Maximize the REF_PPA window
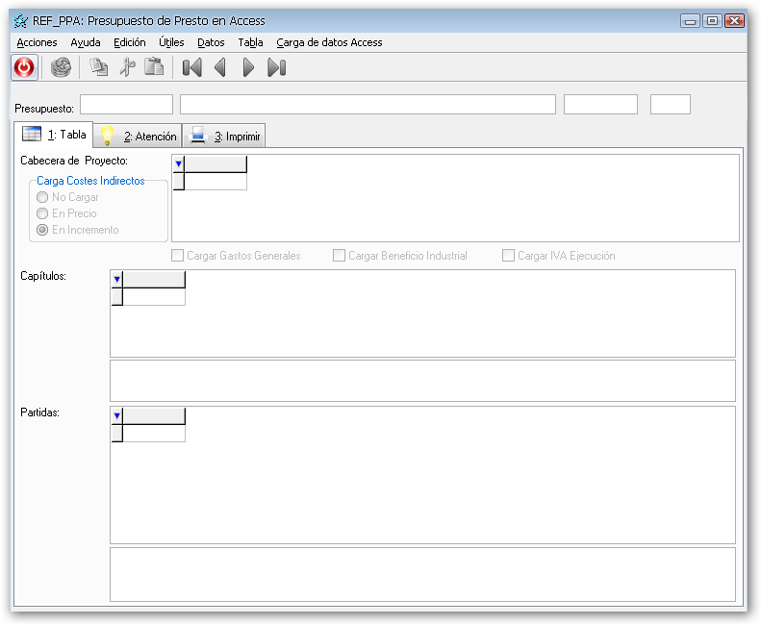Viewport: 761px width, 625px height. (712, 21)
